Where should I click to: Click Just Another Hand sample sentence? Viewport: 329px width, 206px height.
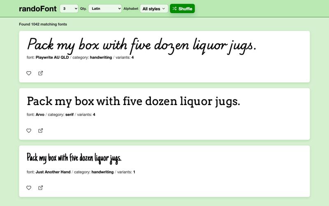pos(74,158)
